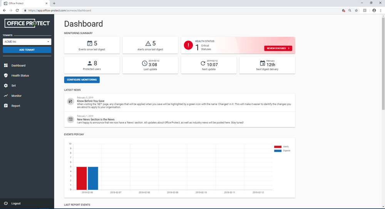The image size is (385, 209).
Task: Click the alerts warning triangle icon
Action: (x=148, y=43)
